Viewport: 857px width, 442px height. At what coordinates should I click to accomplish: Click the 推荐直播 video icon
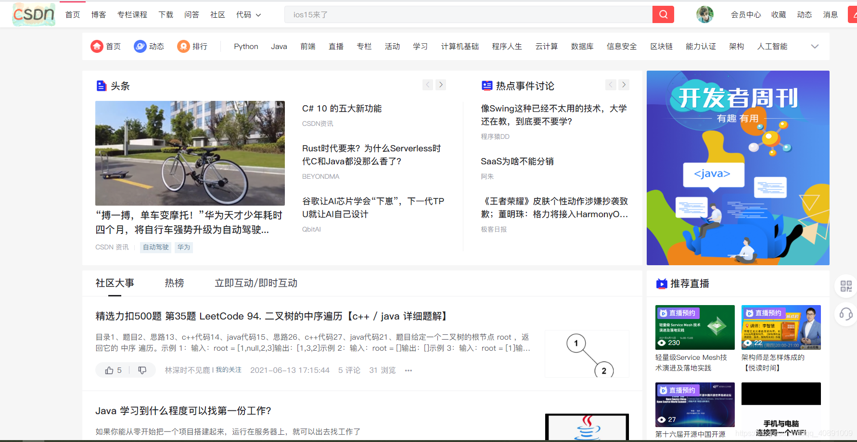click(662, 283)
